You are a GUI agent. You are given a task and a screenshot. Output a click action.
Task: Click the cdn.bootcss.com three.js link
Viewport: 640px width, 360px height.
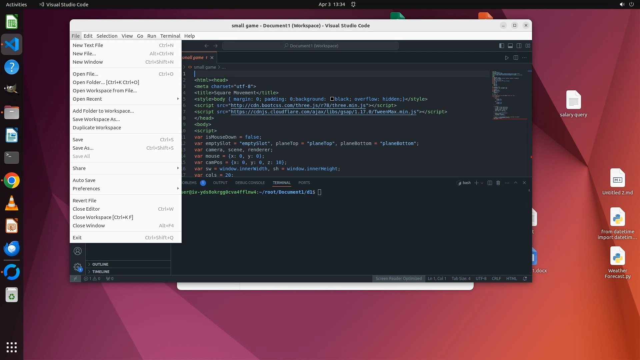pos(298,105)
